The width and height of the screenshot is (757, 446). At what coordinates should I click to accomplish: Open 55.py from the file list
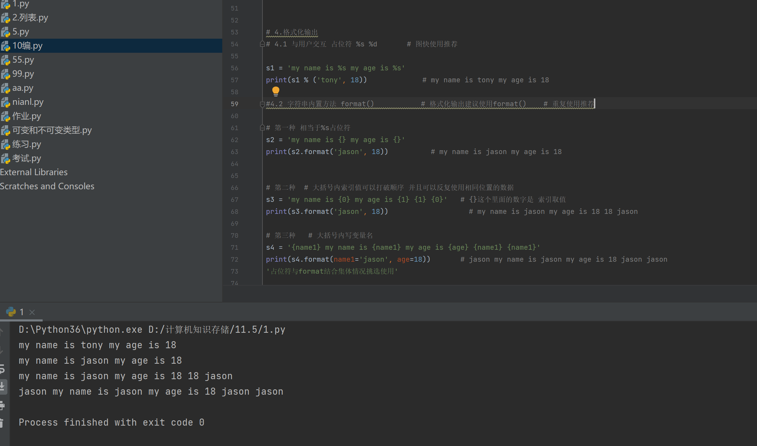pos(17,60)
